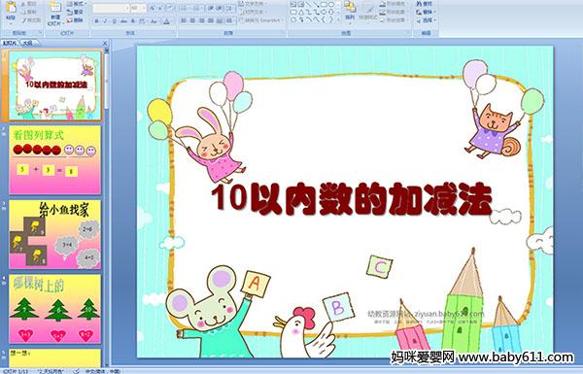
Task: Select the Oval shape in the gallery
Action: [331, 5]
